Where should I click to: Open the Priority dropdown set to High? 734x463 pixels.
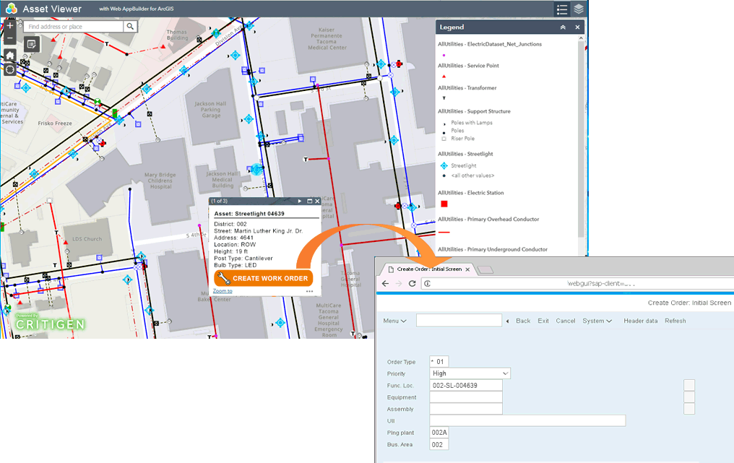[470, 373]
